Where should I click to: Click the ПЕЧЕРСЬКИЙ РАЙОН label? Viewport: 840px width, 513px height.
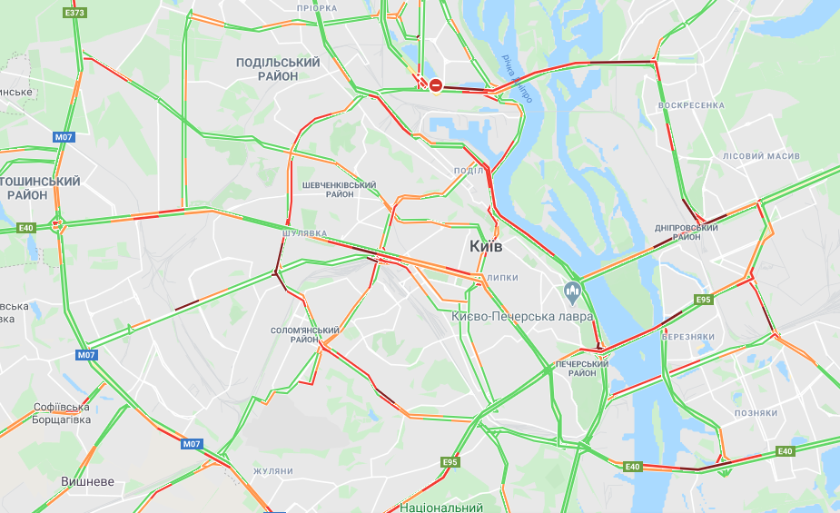582,369
